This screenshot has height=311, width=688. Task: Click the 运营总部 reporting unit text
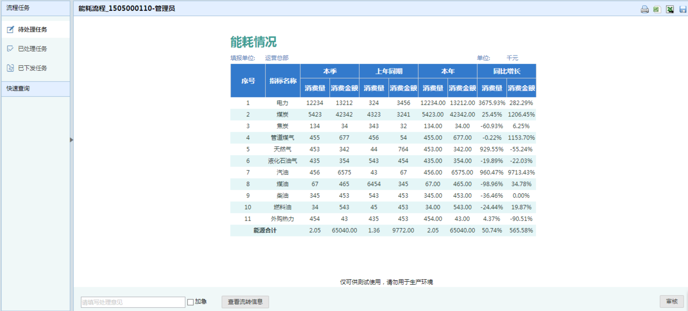coord(277,58)
